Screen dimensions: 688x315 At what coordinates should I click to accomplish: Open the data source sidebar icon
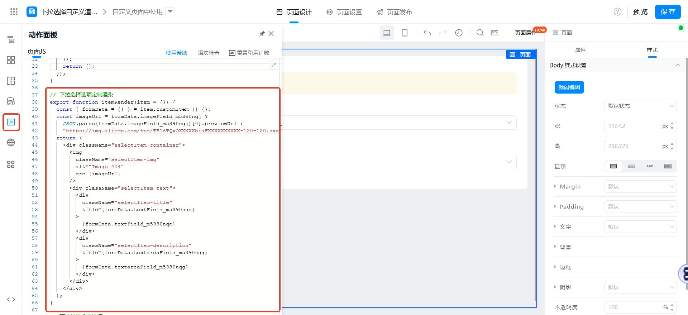tap(11, 101)
